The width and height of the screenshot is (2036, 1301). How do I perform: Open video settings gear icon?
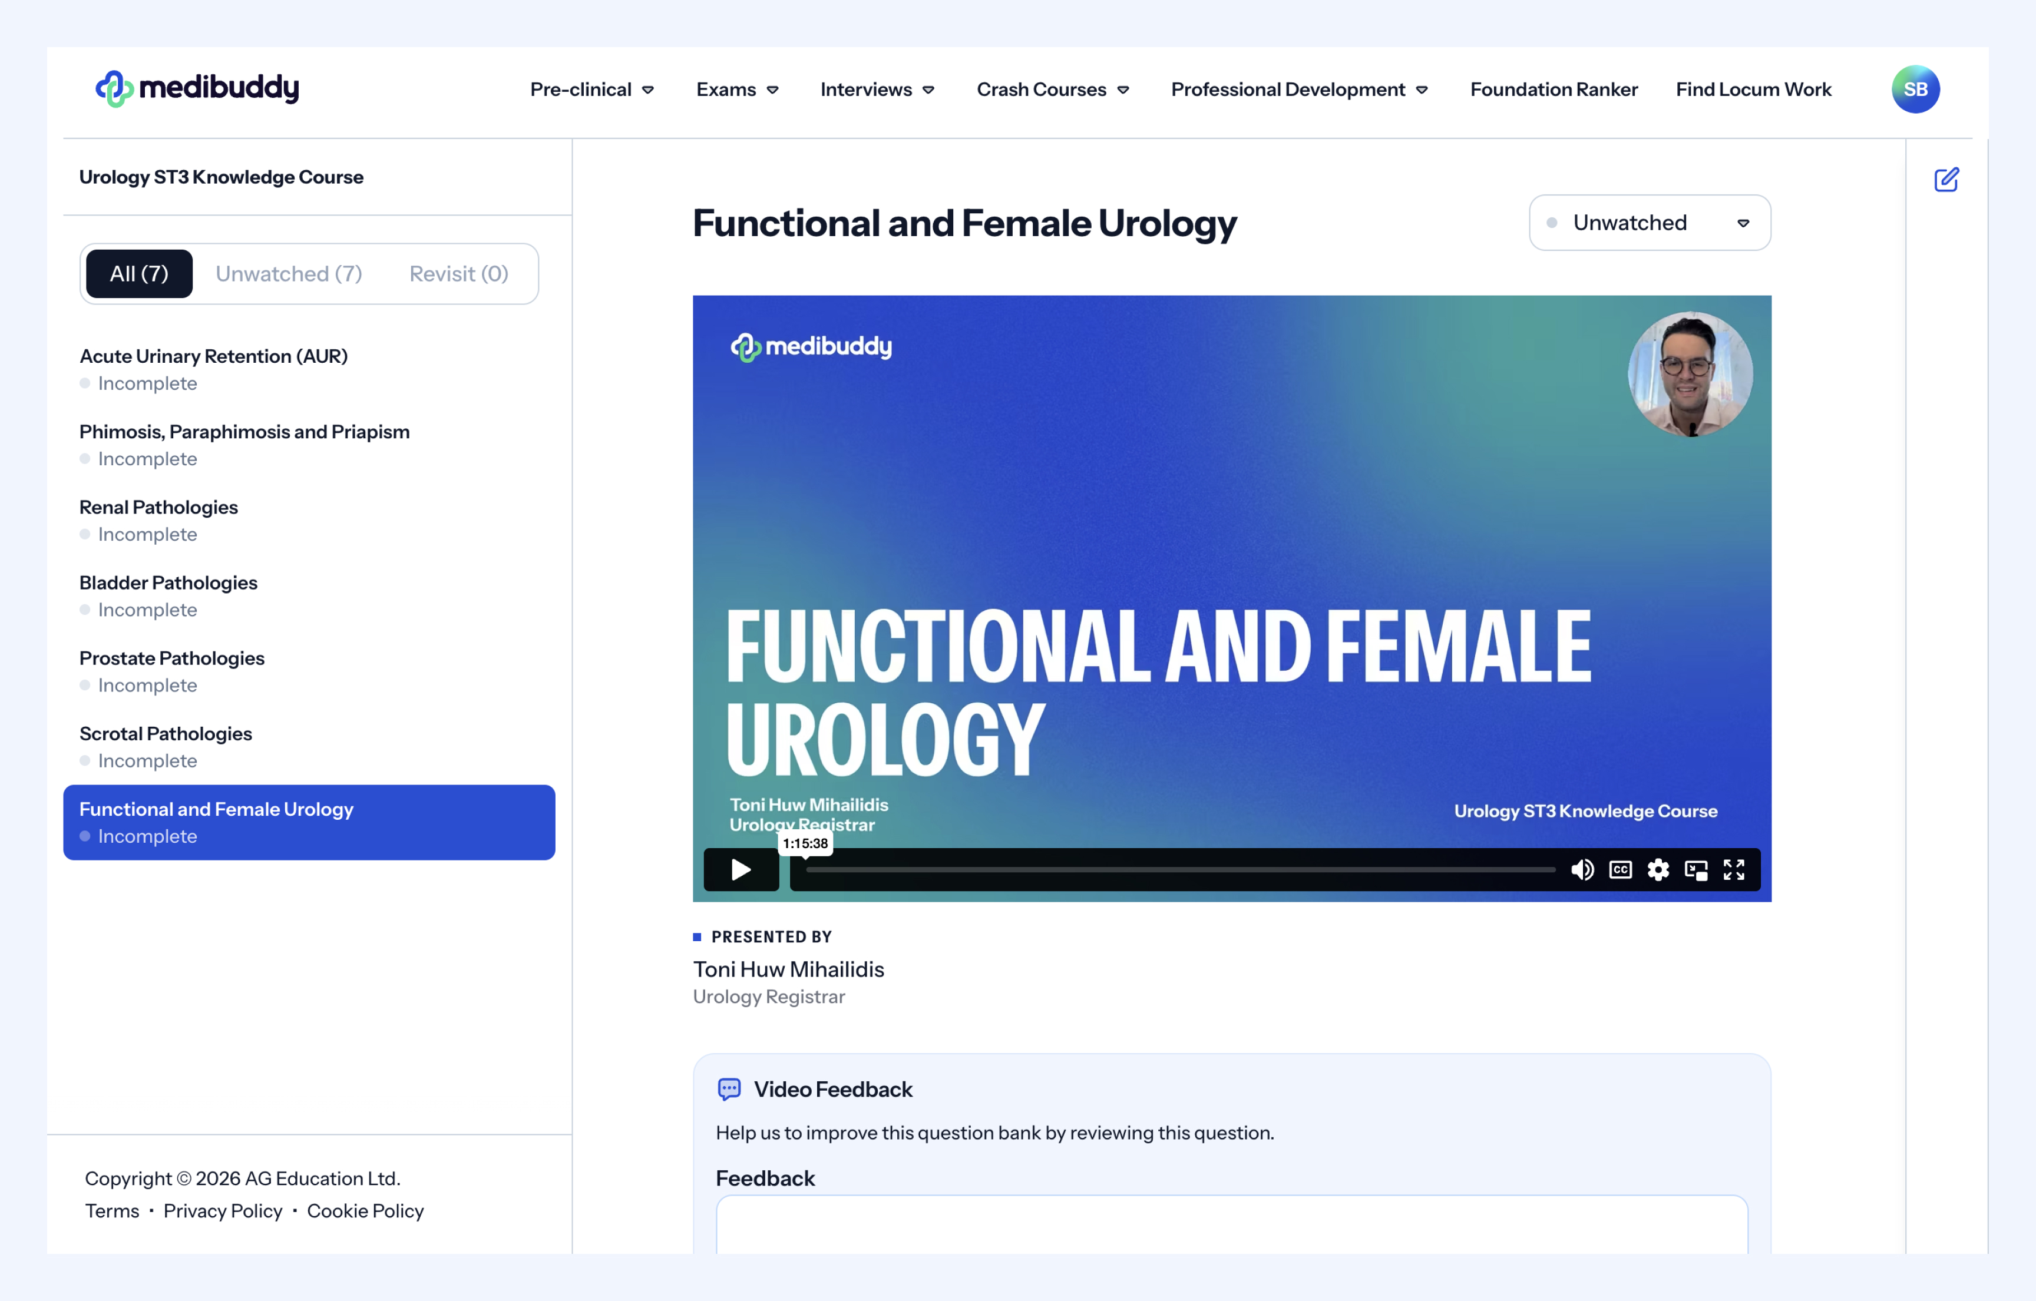(x=1658, y=869)
